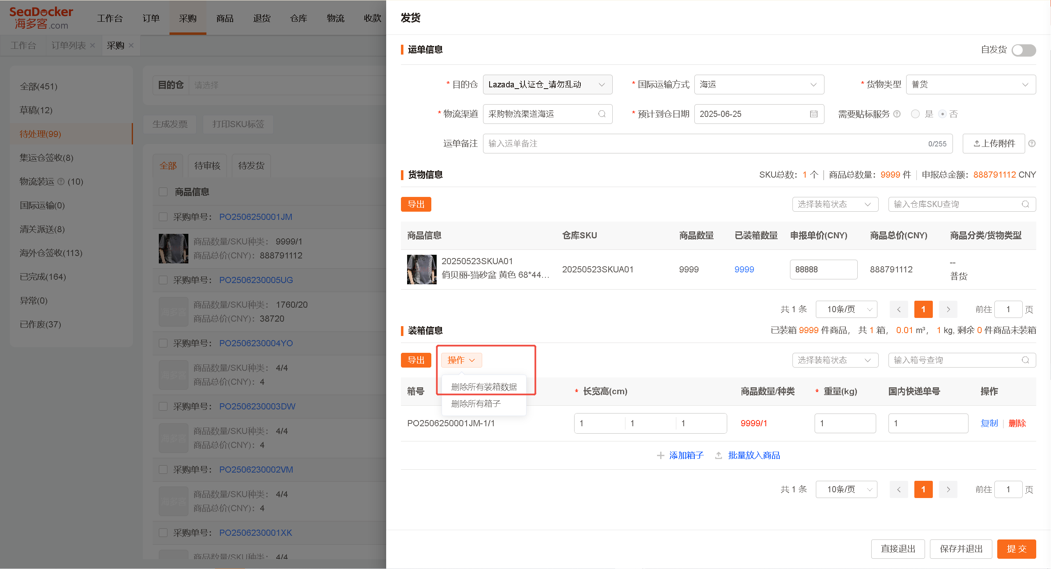Open purchase order link PO2506230005UG

(x=256, y=280)
